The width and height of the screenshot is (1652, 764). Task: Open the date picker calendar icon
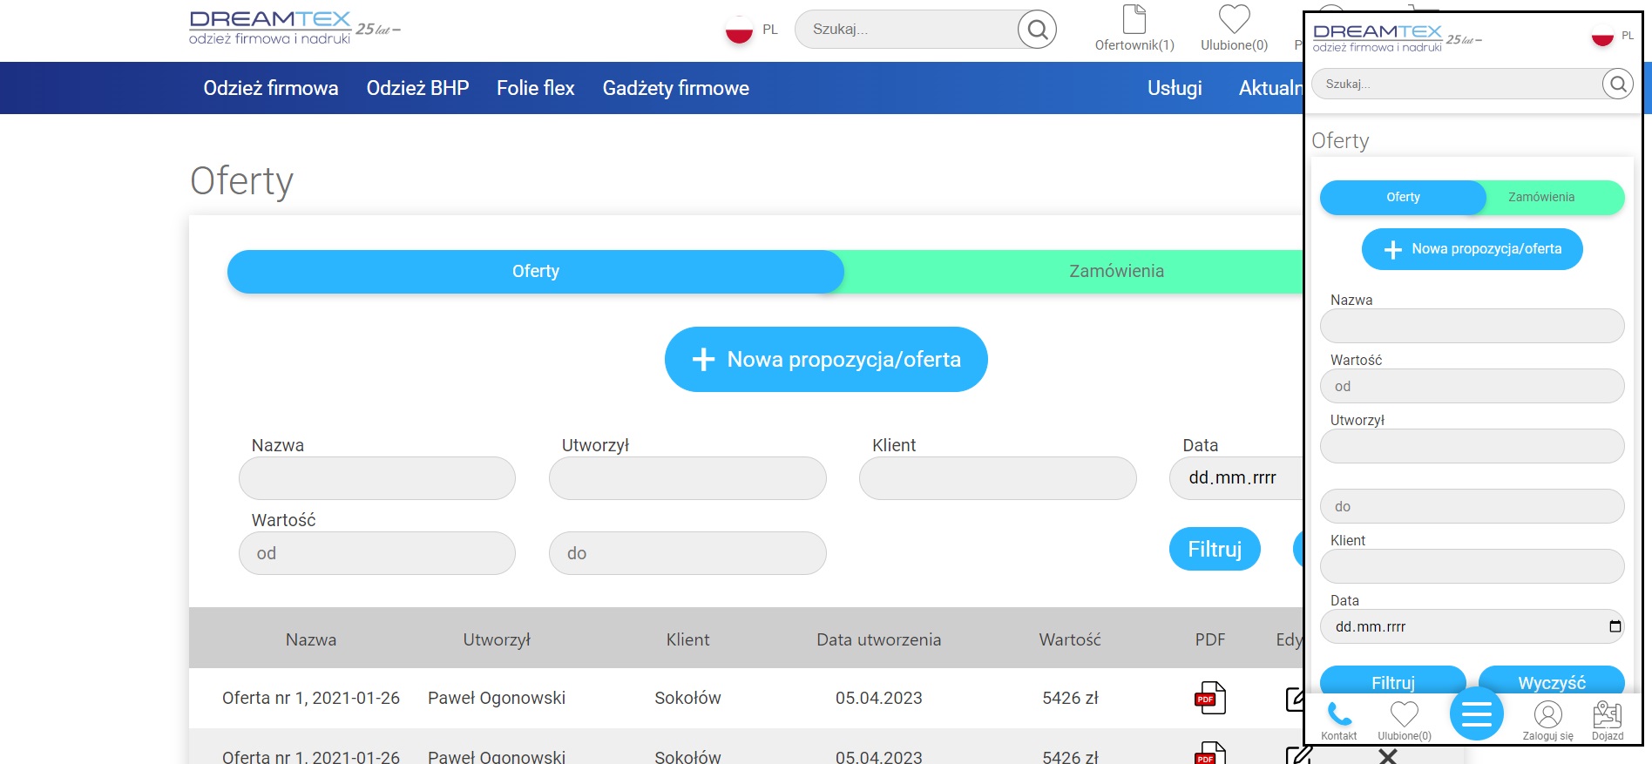point(1615,626)
